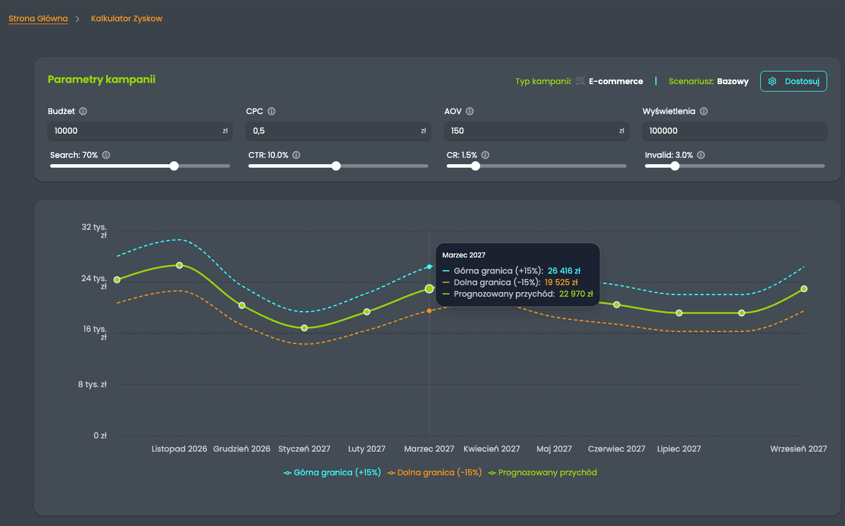Screen dimensions: 845x526
Task: Click the Styczeń 2027 point on green line
Action: click(x=304, y=328)
